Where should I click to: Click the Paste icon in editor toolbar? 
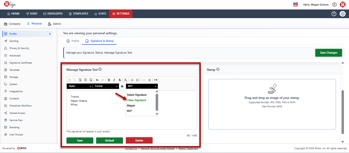pos(80,80)
